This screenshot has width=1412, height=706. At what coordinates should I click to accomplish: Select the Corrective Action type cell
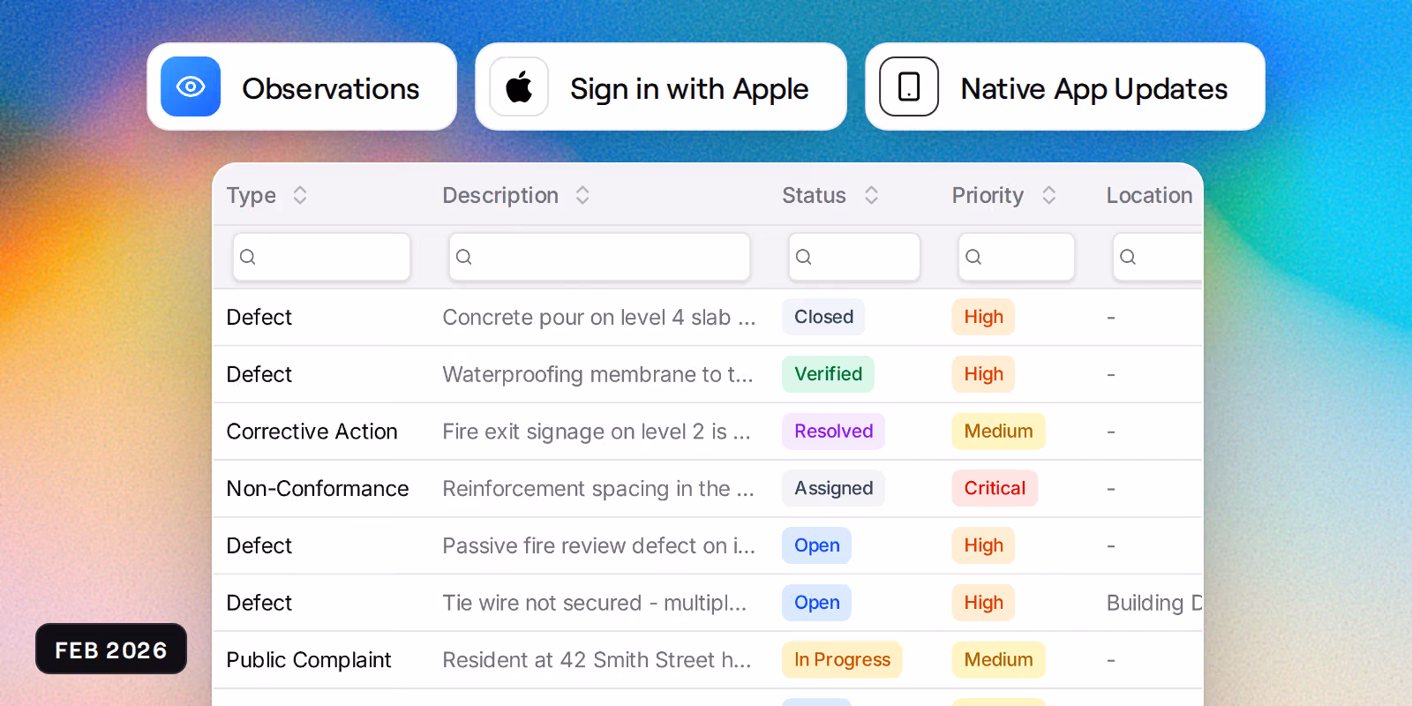pos(312,432)
